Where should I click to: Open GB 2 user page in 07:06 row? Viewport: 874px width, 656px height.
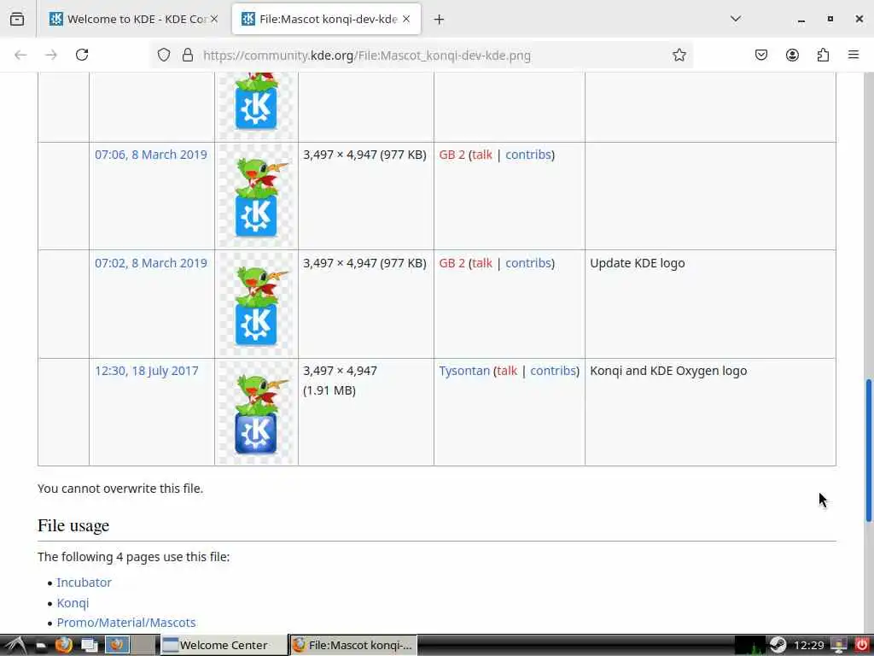(452, 155)
